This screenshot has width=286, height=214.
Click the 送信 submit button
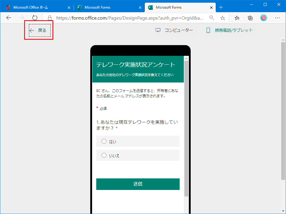(138, 184)
